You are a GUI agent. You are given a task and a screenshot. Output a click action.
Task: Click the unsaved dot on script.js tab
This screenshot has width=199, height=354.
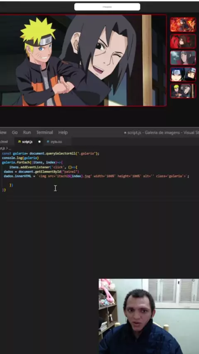click(x=39, y=142)
